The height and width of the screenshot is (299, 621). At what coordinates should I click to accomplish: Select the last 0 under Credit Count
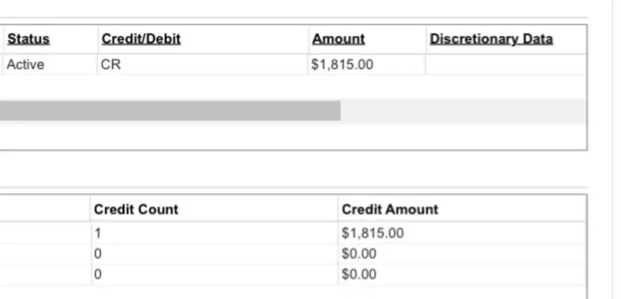tap(98, 274)
